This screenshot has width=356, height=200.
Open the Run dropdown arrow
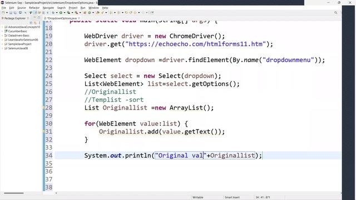pos(65,13)
